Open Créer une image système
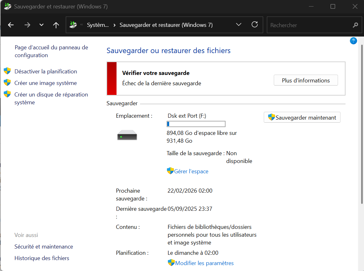This screenshot has width=364, height=271. (45, 83)
